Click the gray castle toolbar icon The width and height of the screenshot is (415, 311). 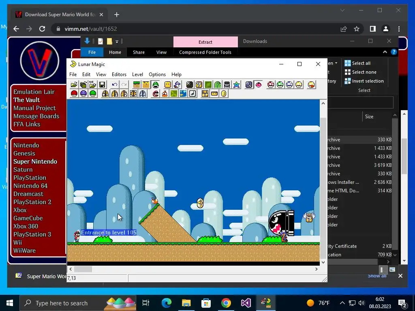[227, 85]
